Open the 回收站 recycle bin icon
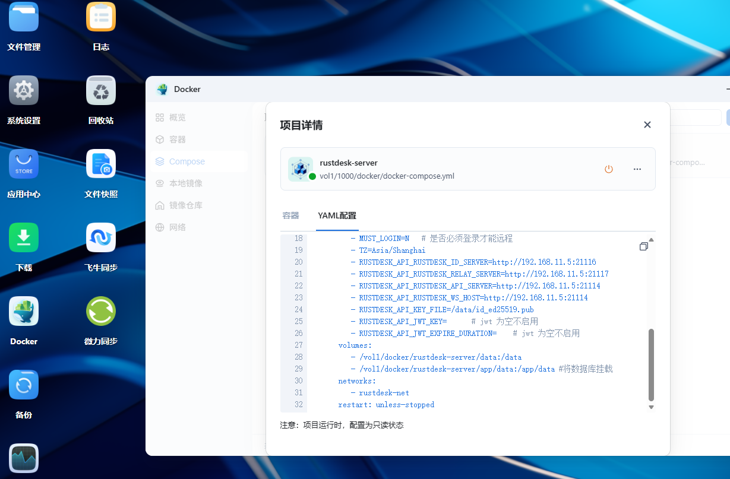 [x=101, y=90]
